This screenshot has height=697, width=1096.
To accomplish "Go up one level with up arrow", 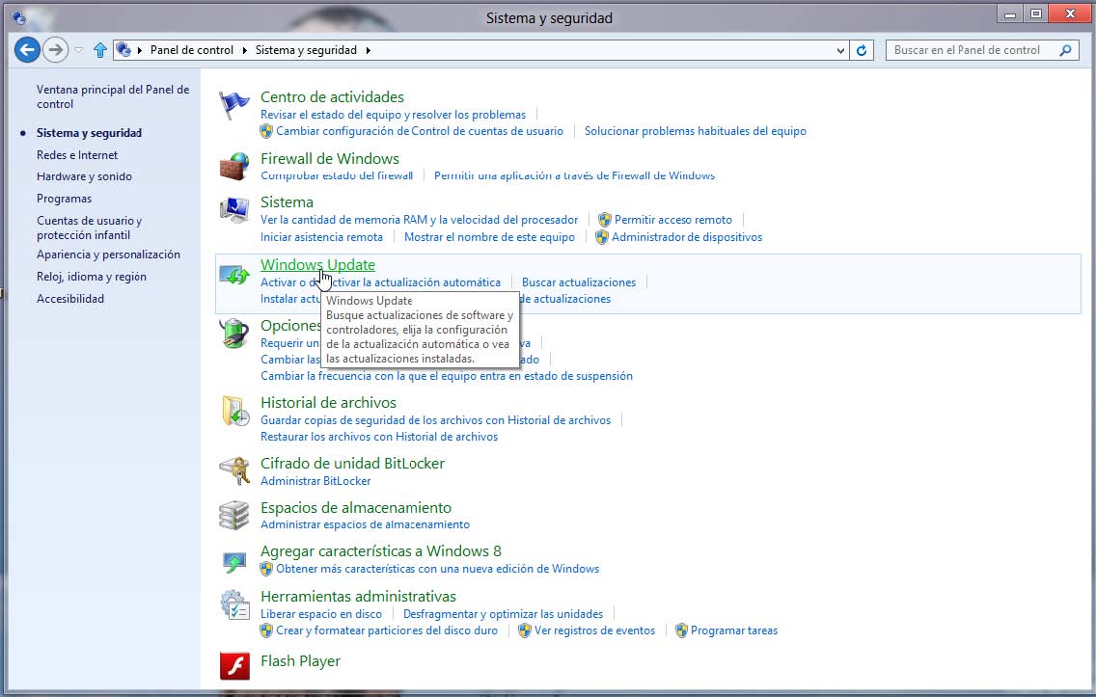I will coord(100,50).
